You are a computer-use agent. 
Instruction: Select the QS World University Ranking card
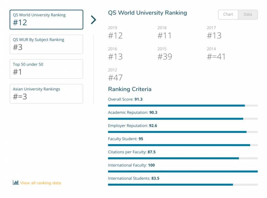[x=46, y=20]
